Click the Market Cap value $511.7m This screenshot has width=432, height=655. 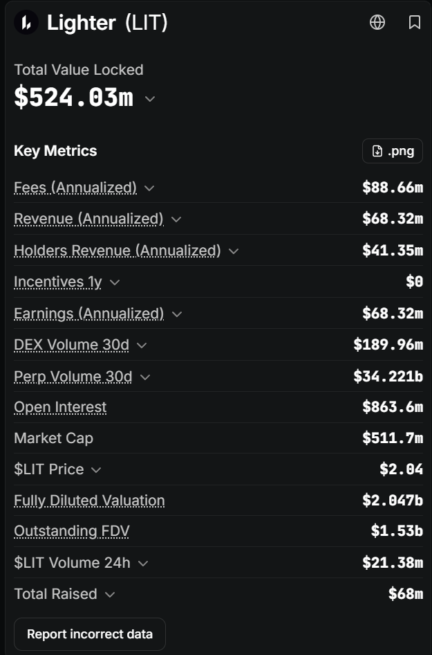pyautogui.click(x=393, y=438)
